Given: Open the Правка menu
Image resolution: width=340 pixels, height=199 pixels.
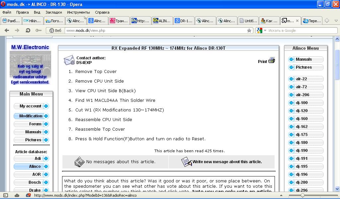Looking at the screenshot, I should (x=22, y=12).
